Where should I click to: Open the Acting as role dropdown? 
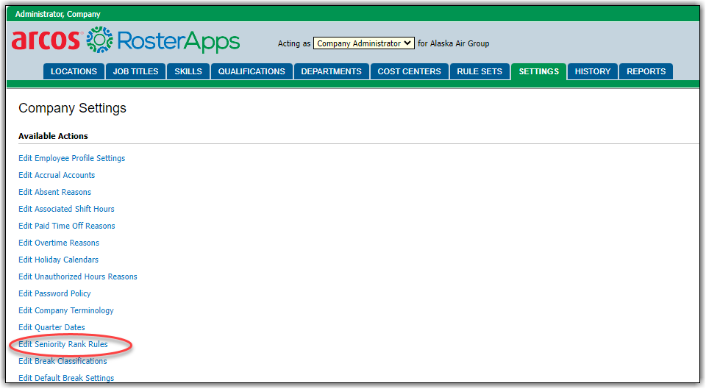[363, 43]
